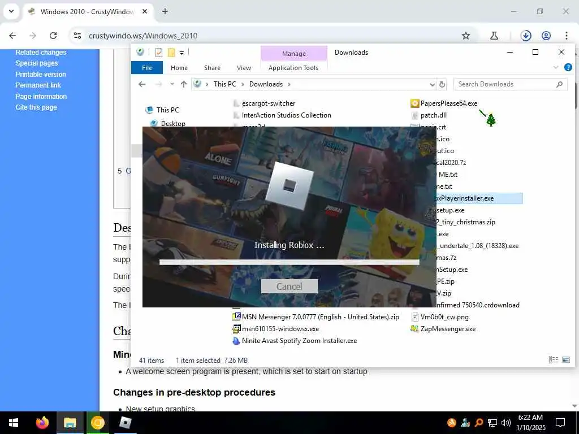Image resolution: width=579 pixels, height=434 pixels.
Task: Open Customize Quick Access Toolbar dropdown
Action: pyautogui.click(x=182, y=53)
